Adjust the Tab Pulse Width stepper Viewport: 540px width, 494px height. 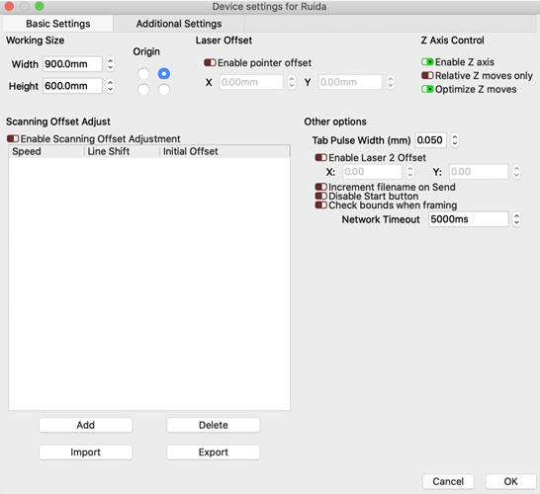click(455, 140)
